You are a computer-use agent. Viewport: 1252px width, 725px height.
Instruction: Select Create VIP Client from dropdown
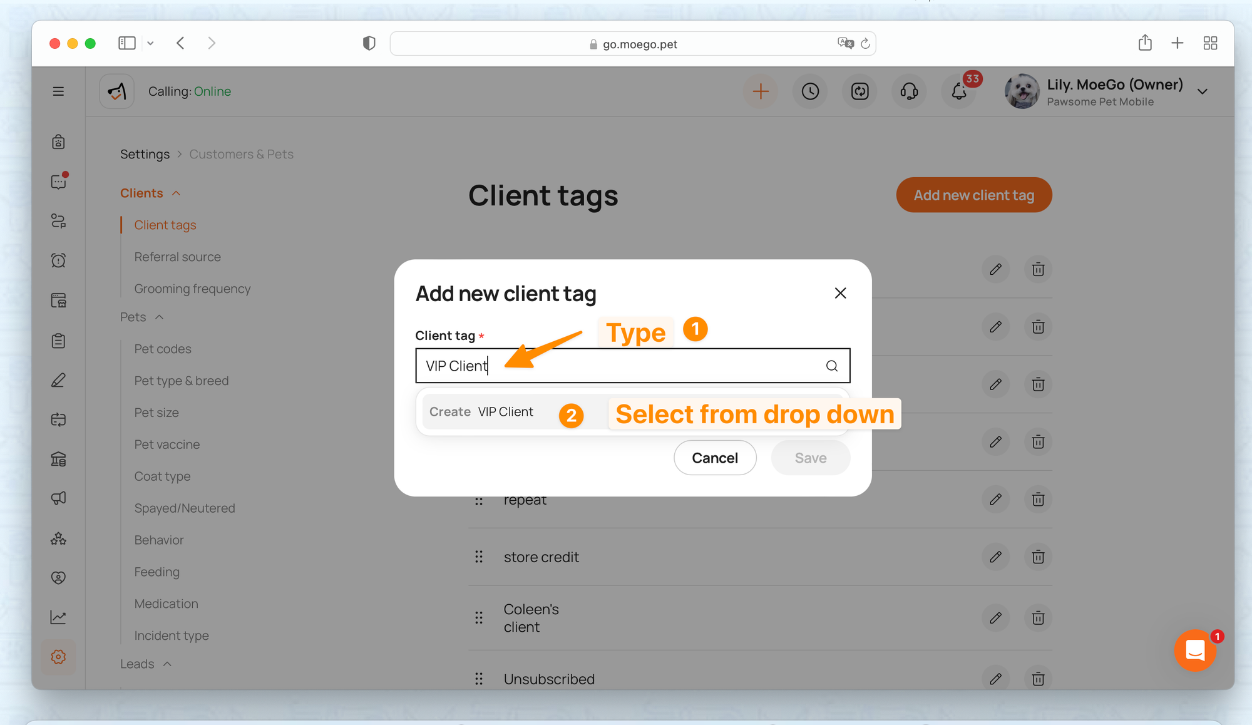[x=482, y=412]
